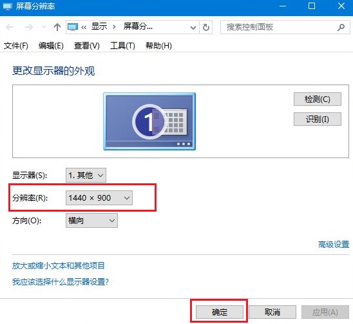The width and height of the screenshot is (353, 324).
Task: Click the 检测(C) button
Action: (318, 99)
